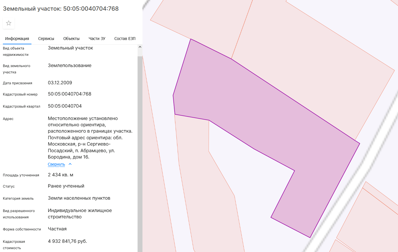Switch to the Информация tab

tap(17, 39)
